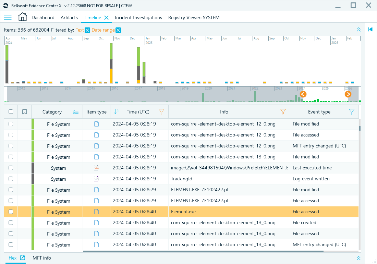Screen dimensions: 377x264
Task: Check the element_12_0.png File accessed row
Action: point(11,135)
